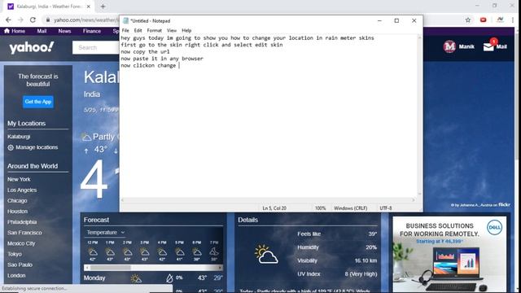This screenshot has width=521, height=293.
Task: Open the Manik profile avatar
Action: 449,46
